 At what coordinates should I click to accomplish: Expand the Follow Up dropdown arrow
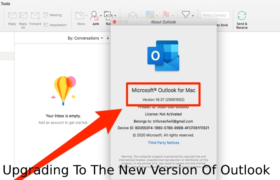(173, 16)
